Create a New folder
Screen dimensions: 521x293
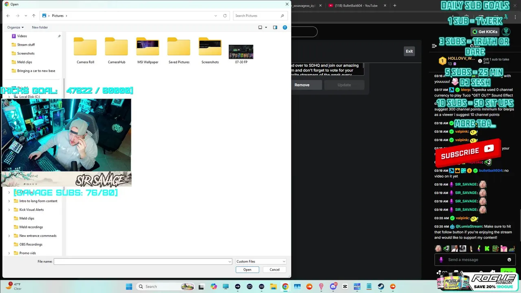40,27
